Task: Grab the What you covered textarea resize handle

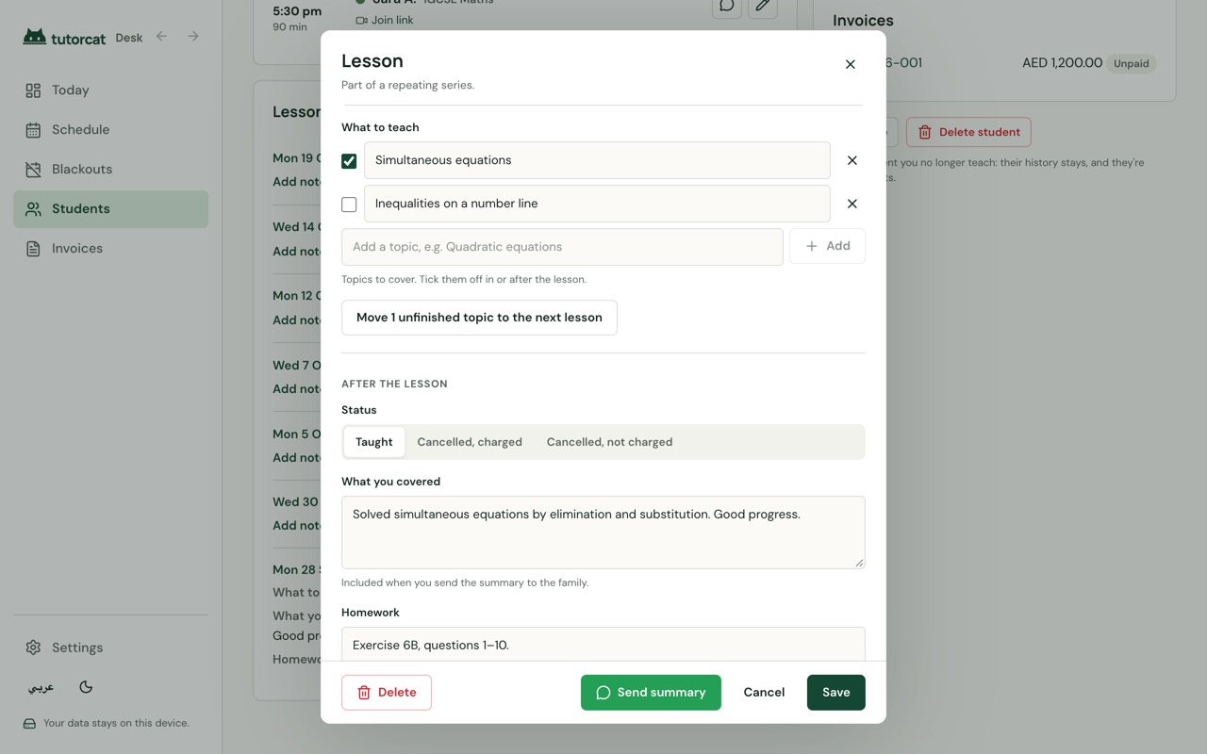Action: coord(858,563)
